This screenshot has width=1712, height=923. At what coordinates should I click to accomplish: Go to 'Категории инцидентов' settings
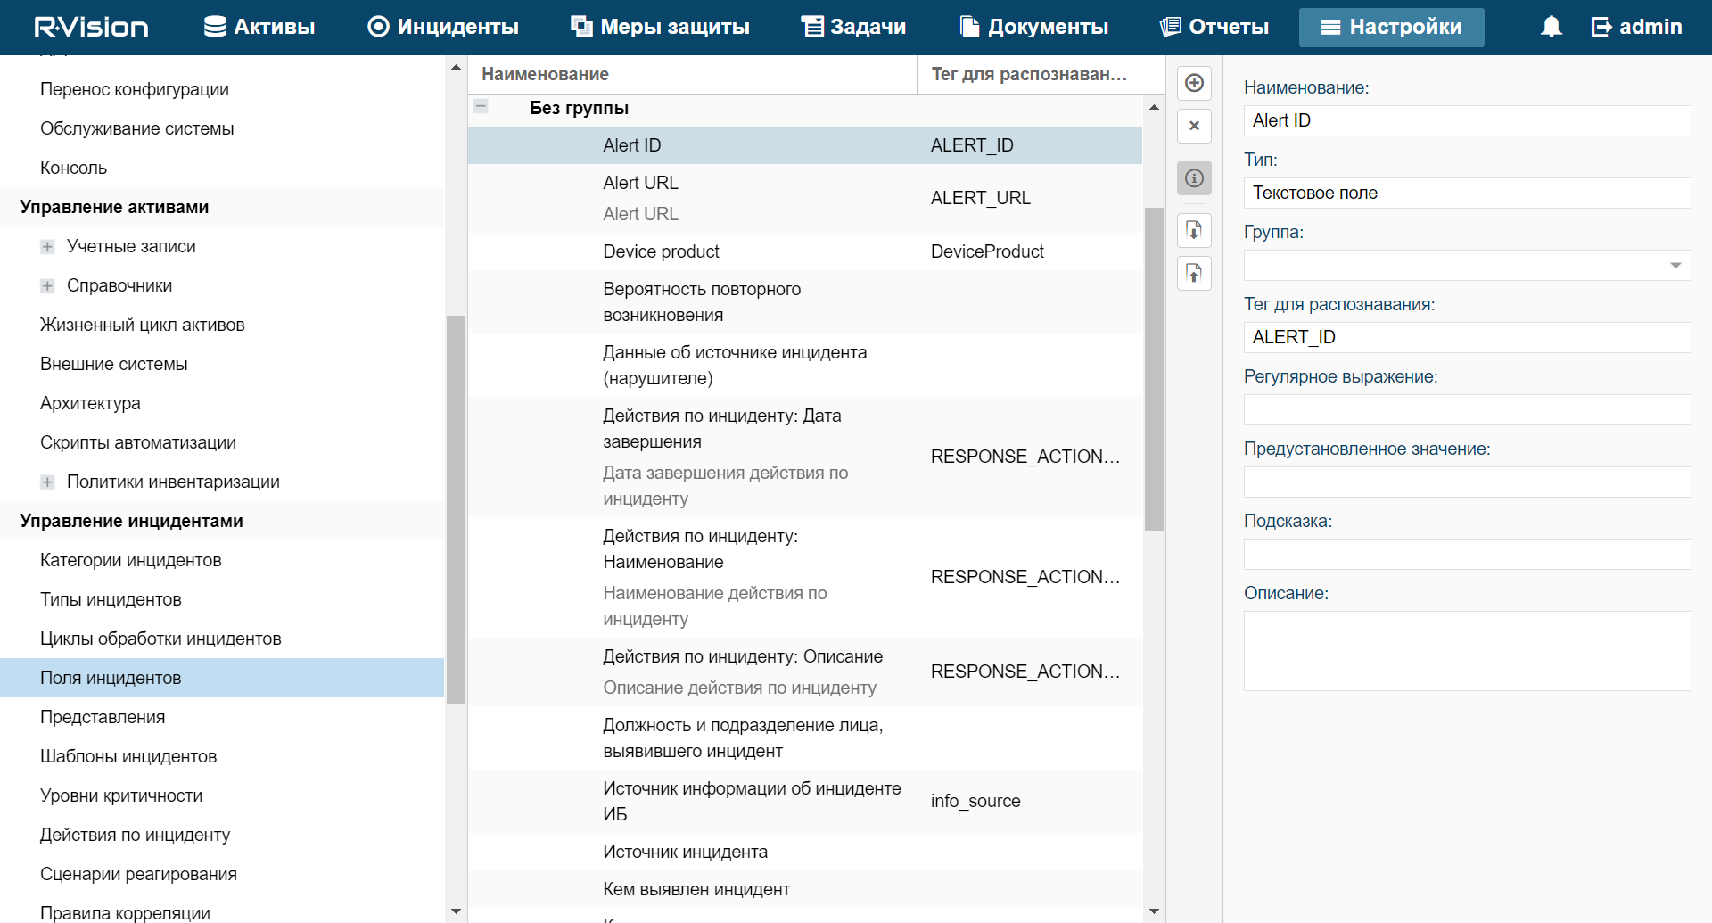[131, 560]
